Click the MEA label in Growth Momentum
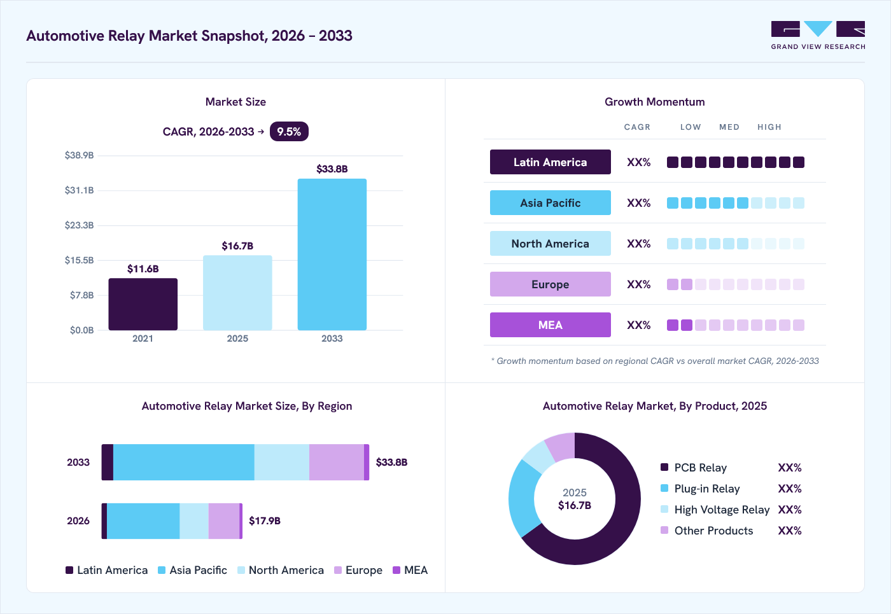 point(551,325)
